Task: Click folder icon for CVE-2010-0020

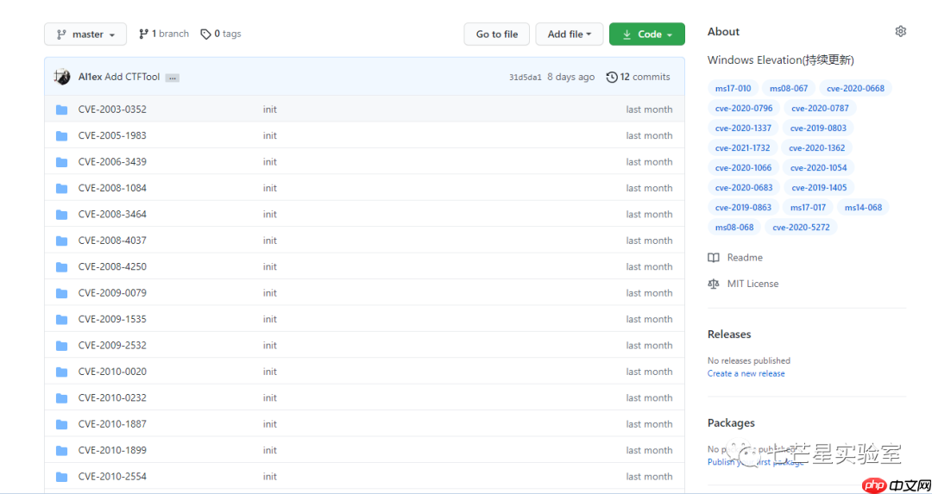Action: click(62, 371)
